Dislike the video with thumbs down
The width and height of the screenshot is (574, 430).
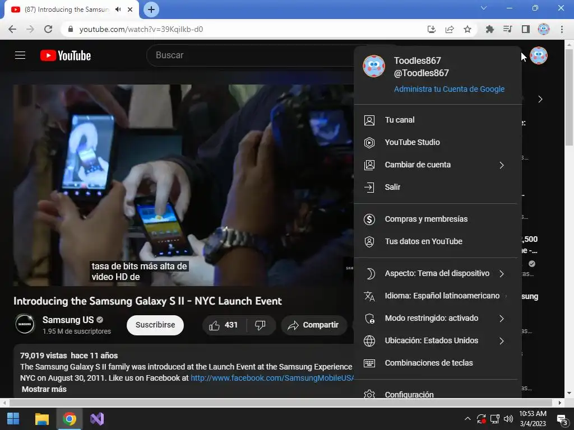click(260, 325)
